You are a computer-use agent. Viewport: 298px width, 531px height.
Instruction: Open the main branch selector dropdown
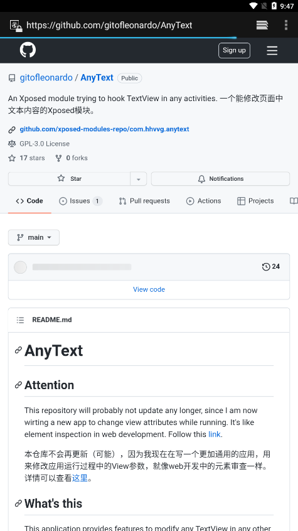click(34, 237)
